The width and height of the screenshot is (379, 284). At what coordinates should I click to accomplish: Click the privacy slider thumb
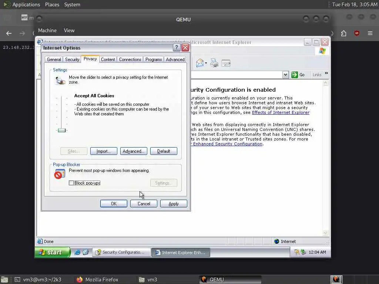coord(62,131)
